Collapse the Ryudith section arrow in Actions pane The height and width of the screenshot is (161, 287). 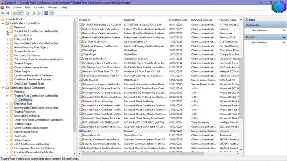pyautogui.click(x=284, y=37)
